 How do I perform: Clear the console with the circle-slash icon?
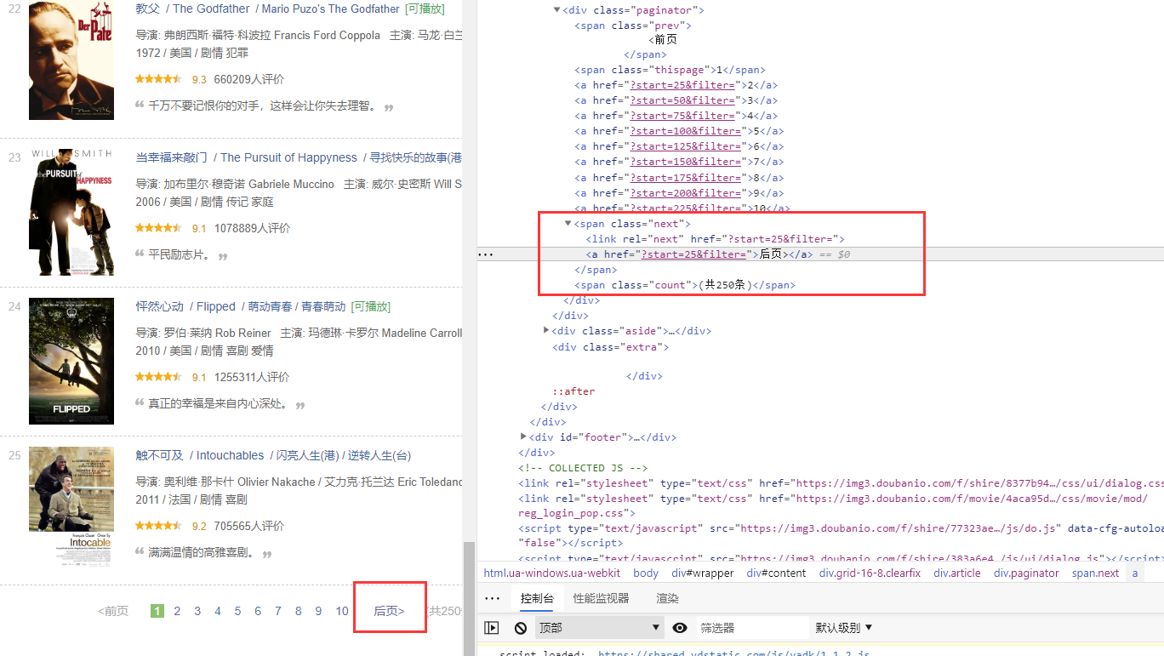(521, 628)
